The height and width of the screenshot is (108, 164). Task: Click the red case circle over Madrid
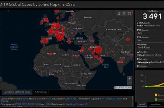(45, 41)
